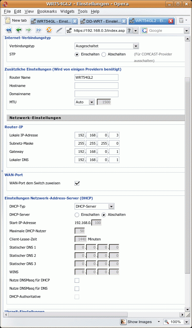Close the active WRT54GL2 tab

click(171, 21)
